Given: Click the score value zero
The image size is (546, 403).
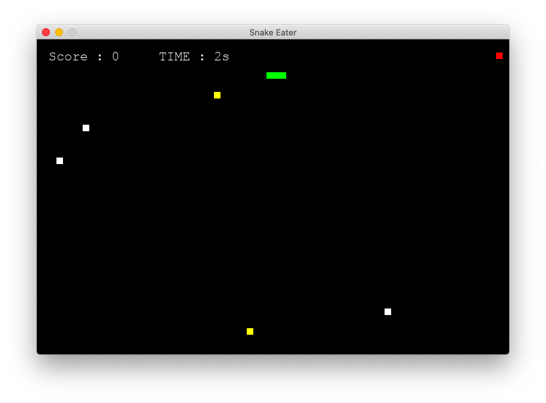Looking at the screenshot, I should tap(115, 56).
